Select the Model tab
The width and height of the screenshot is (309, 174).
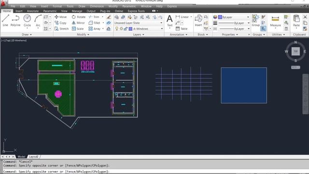coord(21,157)
